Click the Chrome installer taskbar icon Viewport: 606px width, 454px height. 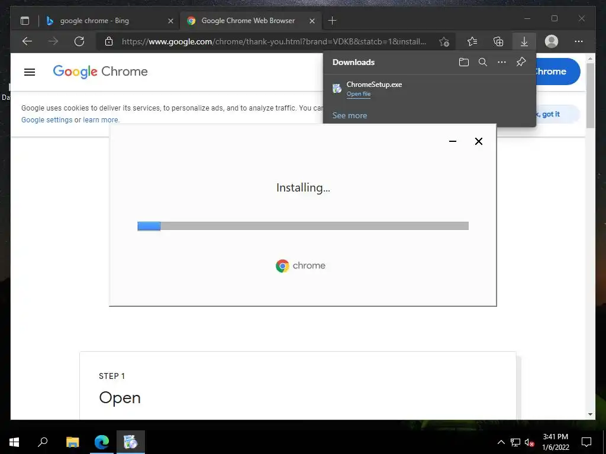[x=131, y=442]
